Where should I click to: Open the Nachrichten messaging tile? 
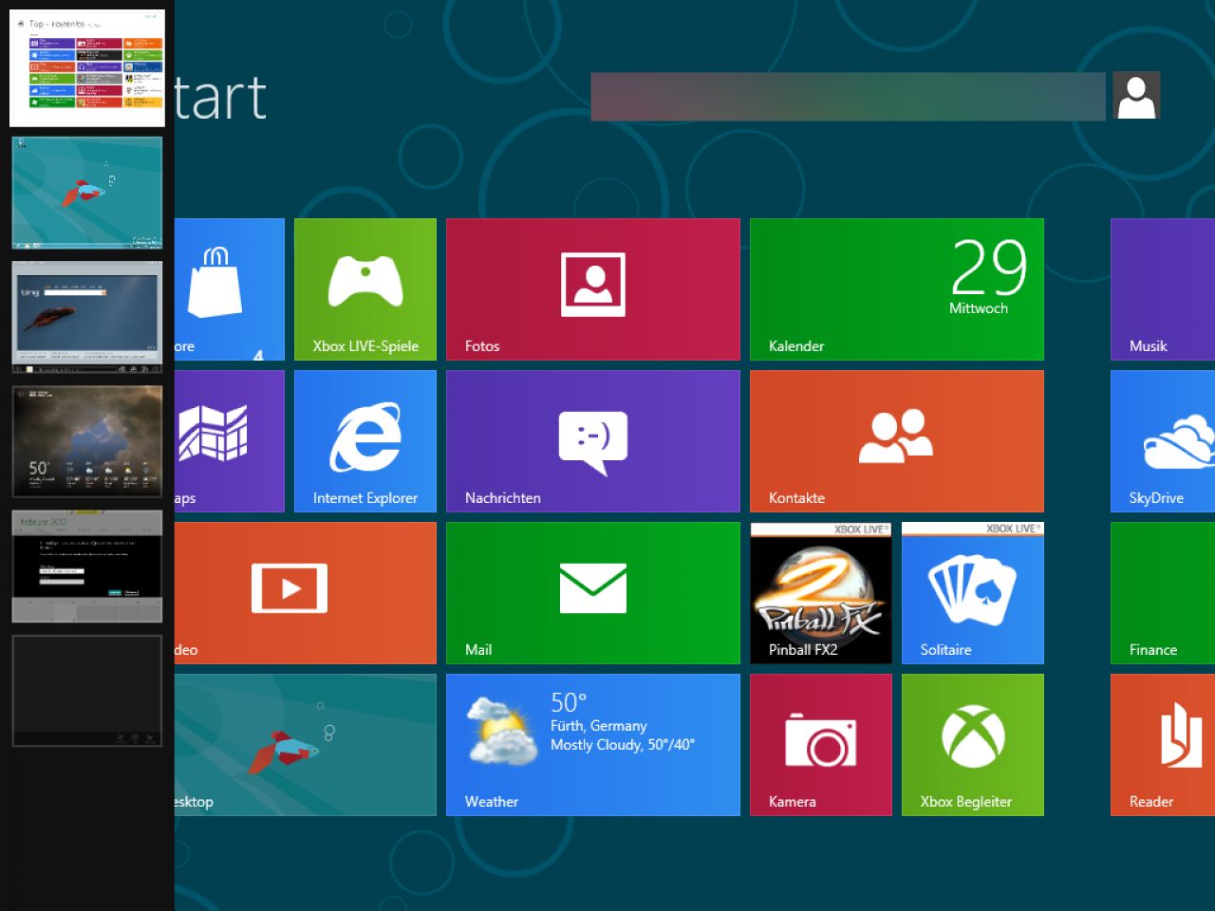point(593,441)
